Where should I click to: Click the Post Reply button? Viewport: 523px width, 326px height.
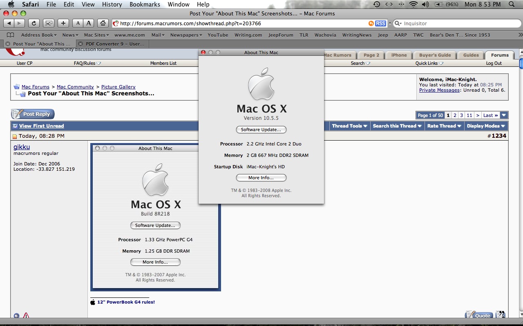pos(33,114)
